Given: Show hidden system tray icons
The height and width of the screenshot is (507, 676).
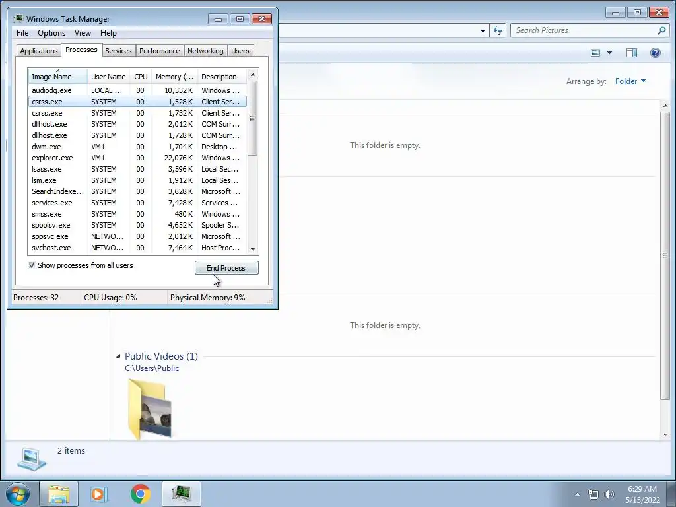Looking at the screenshot, I should 577,494.
